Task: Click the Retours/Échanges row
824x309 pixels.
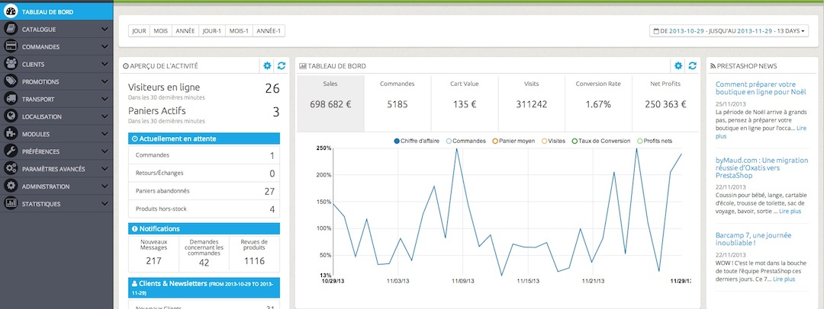Action: (204, 173)
